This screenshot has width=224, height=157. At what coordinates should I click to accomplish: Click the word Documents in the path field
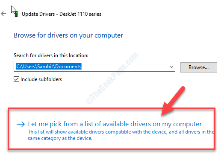[68, 67]
